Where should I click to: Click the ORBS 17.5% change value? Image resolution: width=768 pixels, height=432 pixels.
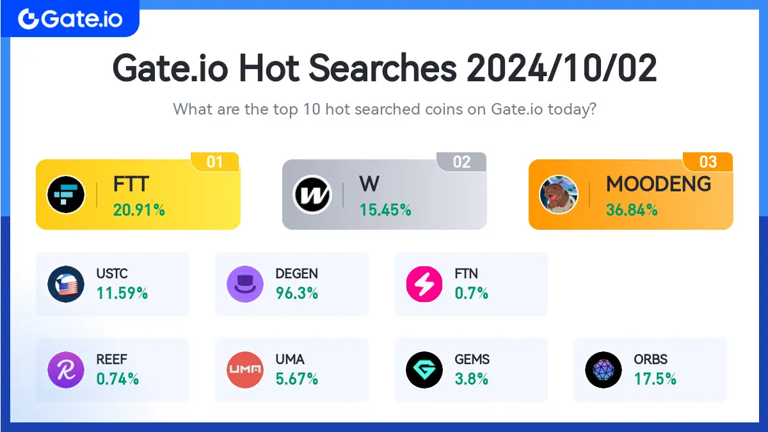click(x=655, y=379)
